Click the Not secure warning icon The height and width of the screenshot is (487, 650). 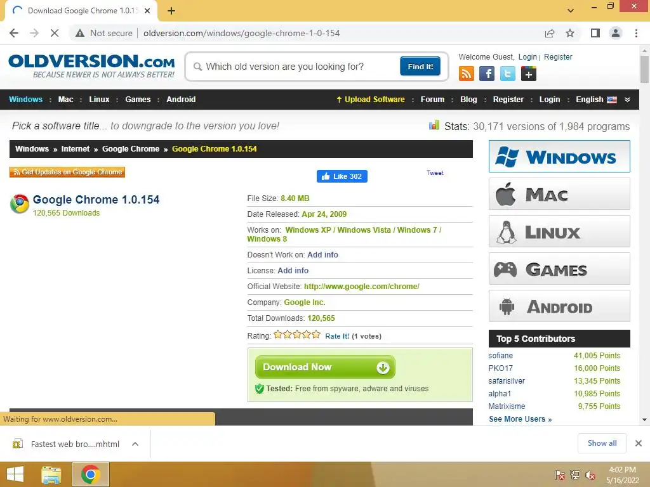tap(80, 33)
